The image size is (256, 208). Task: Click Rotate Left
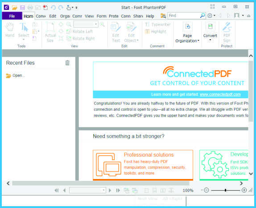click(80, 31)
